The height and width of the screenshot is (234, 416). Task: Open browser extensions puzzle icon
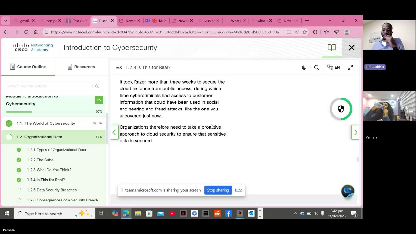coord(315,32)
